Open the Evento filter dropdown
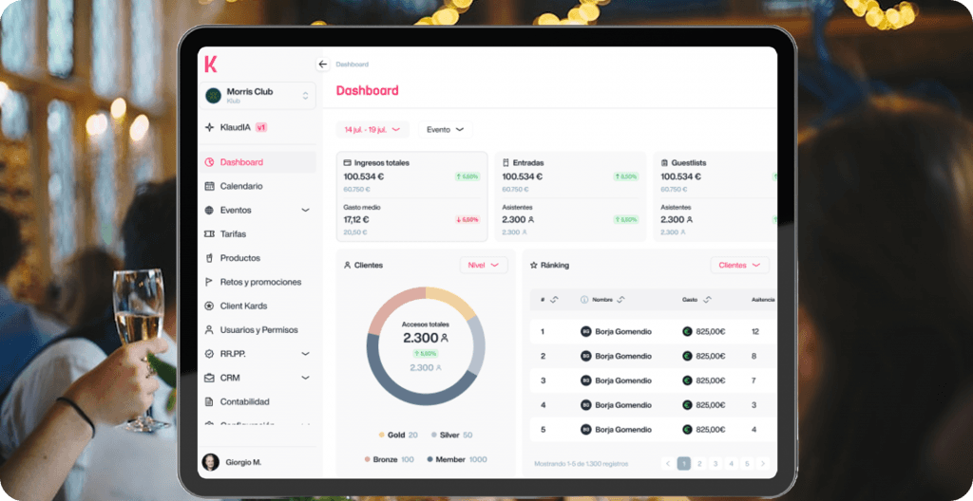The width and height of the screenshot is (973, 501). tap(445, 130)
